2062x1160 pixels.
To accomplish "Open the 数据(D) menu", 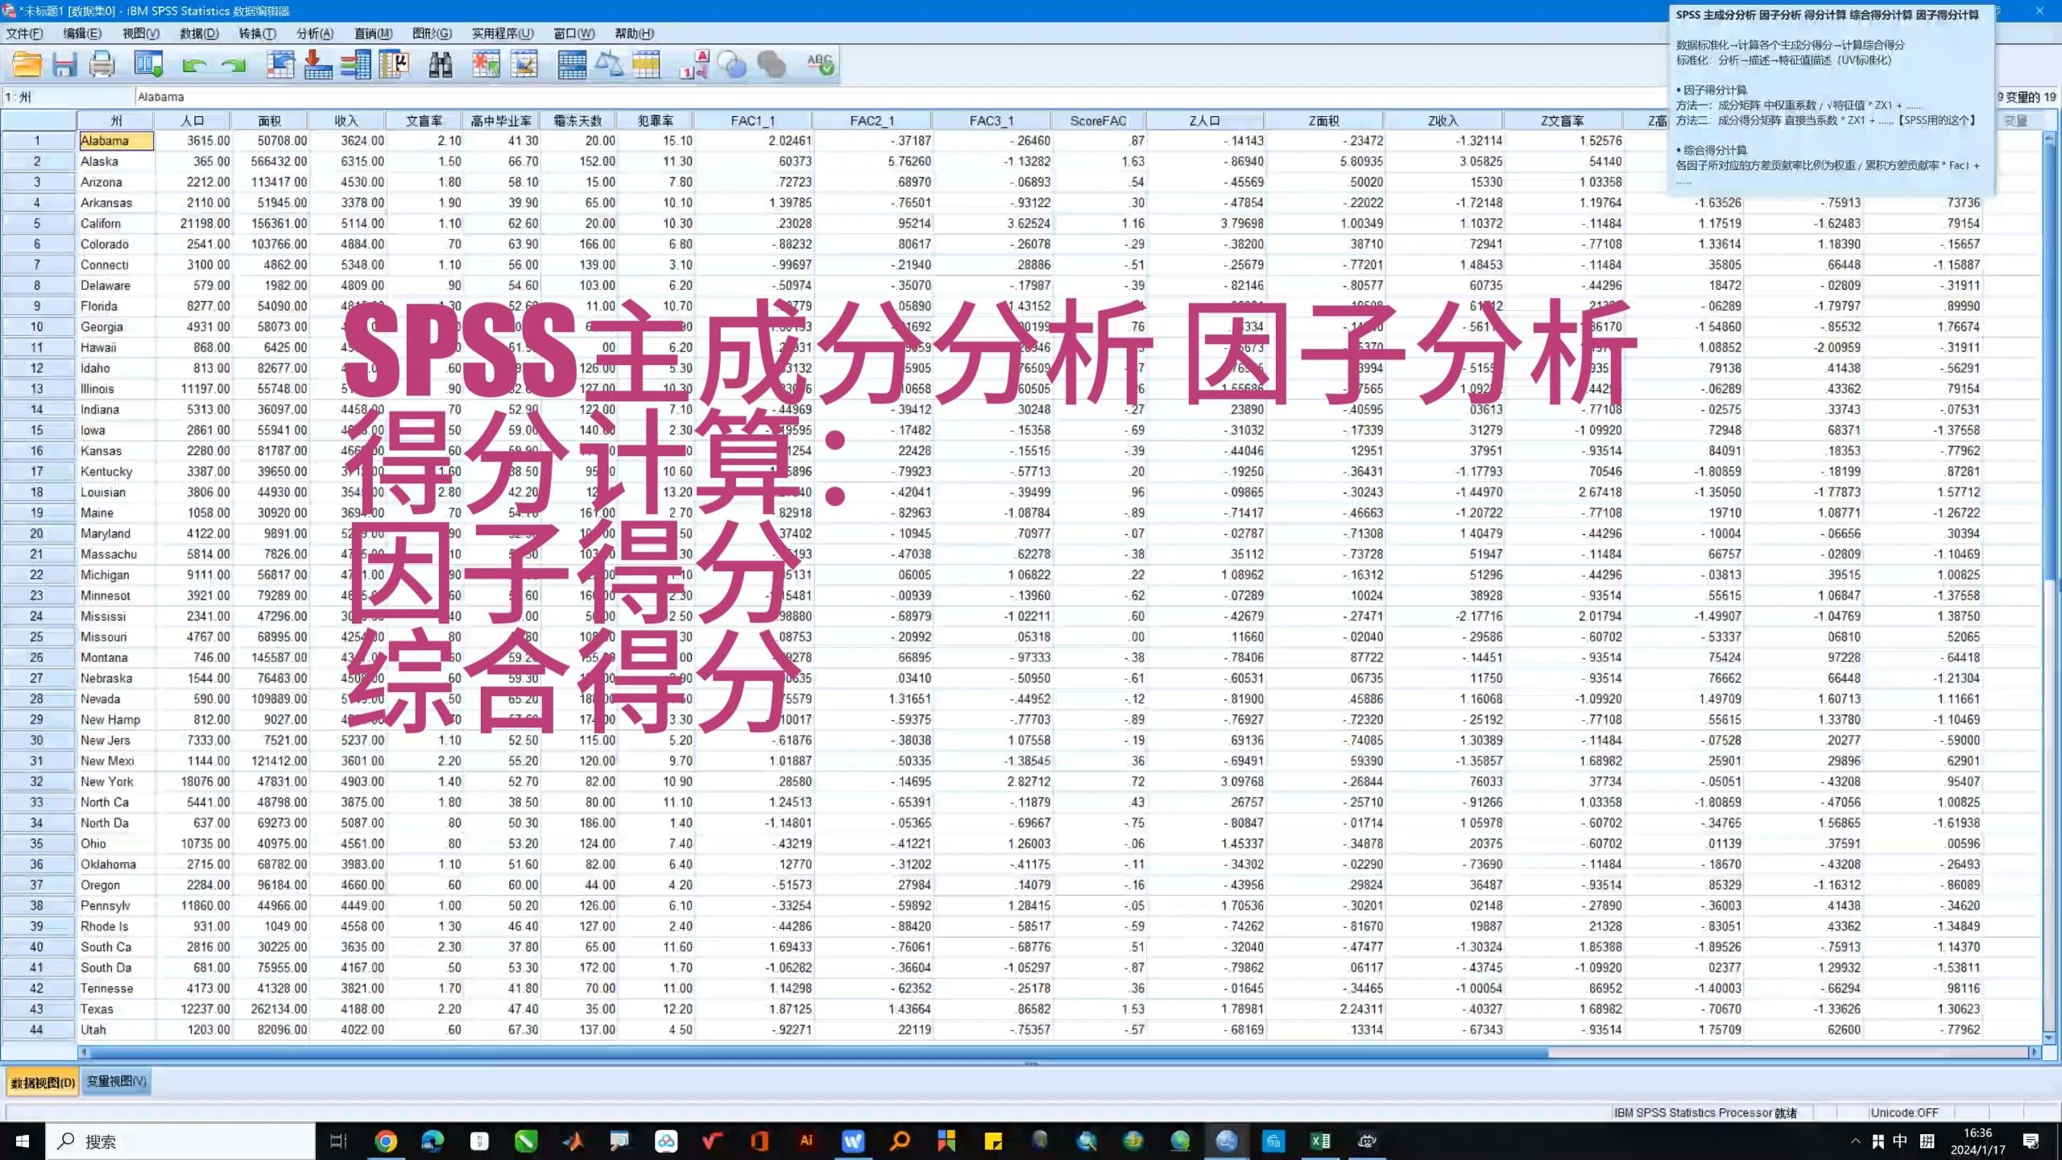I will (199, 33).
